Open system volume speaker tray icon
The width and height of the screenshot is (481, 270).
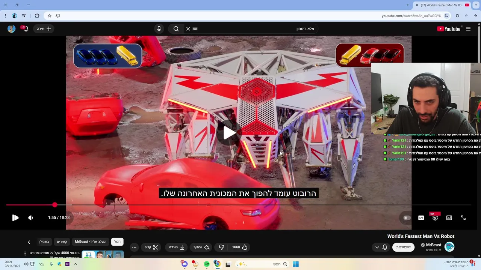coord(26,264)
